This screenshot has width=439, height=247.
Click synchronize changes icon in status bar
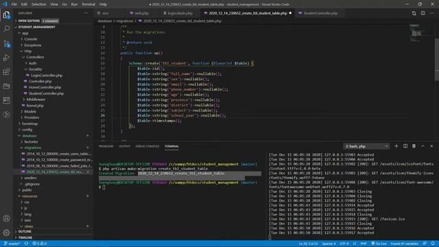[26, 244]
